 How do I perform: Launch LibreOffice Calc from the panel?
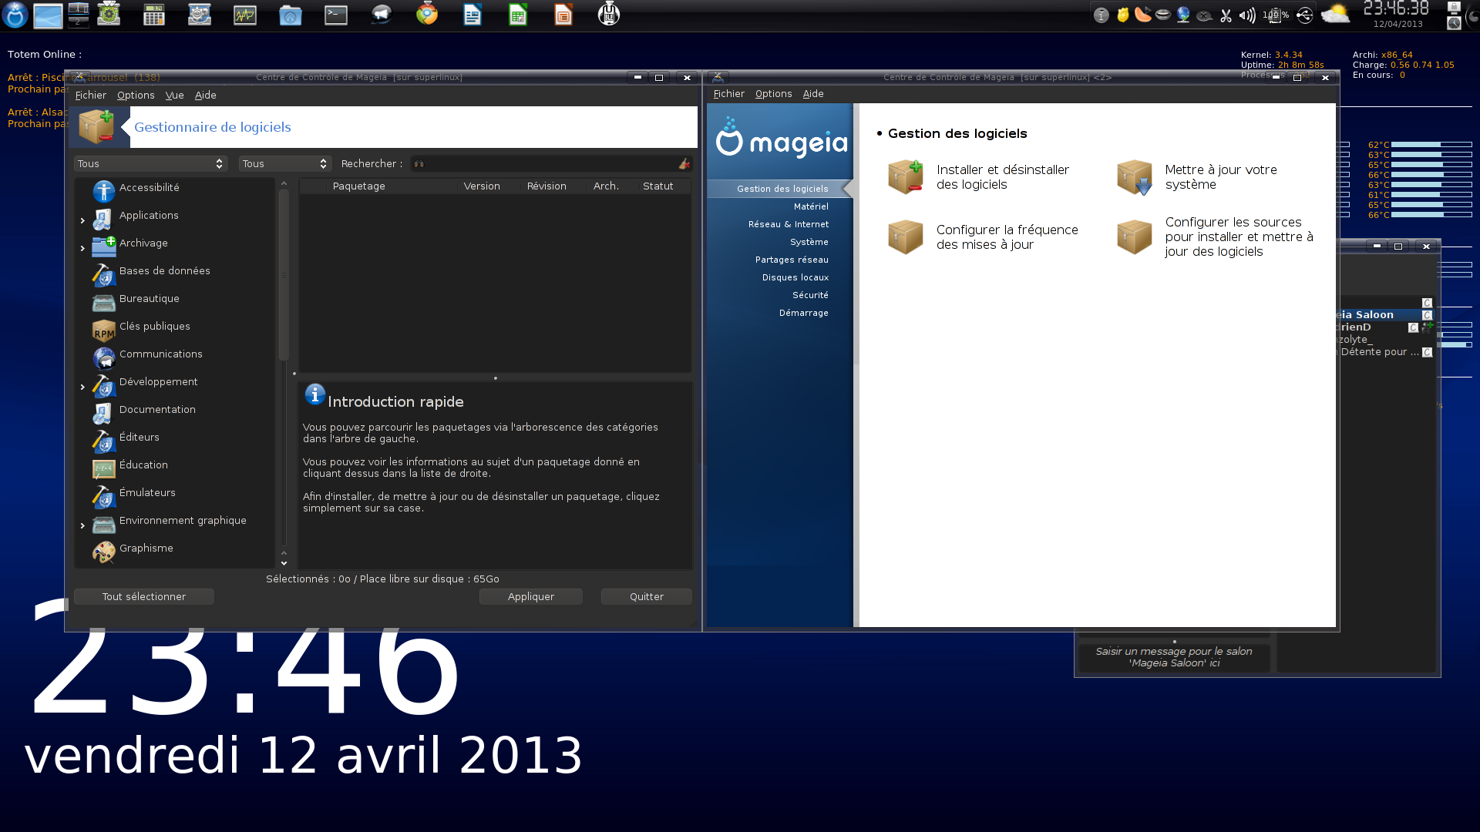pyautogui.click(x=518, y=15)
